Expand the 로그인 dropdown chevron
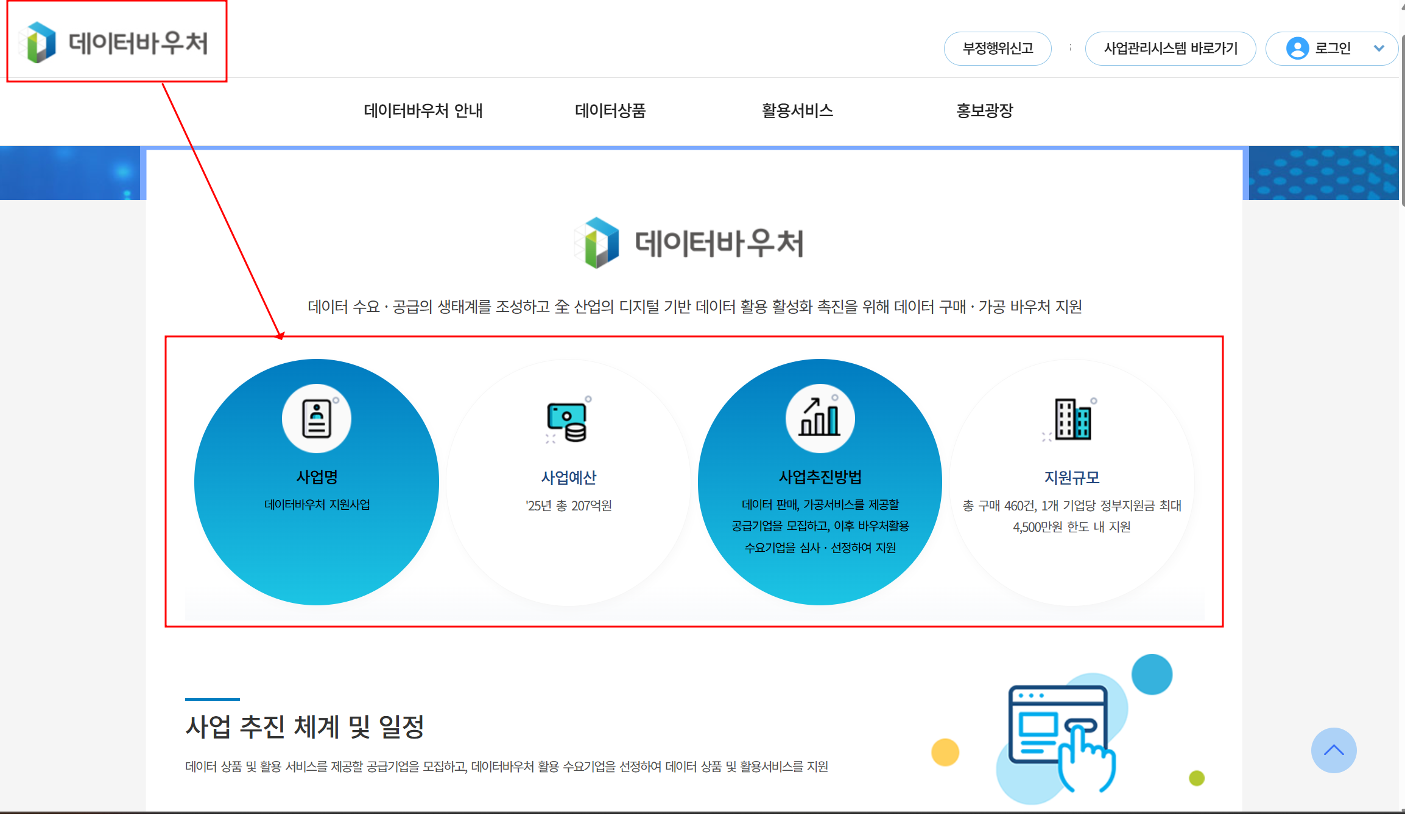1405x814 pixels. click(x=1379, y=48)
